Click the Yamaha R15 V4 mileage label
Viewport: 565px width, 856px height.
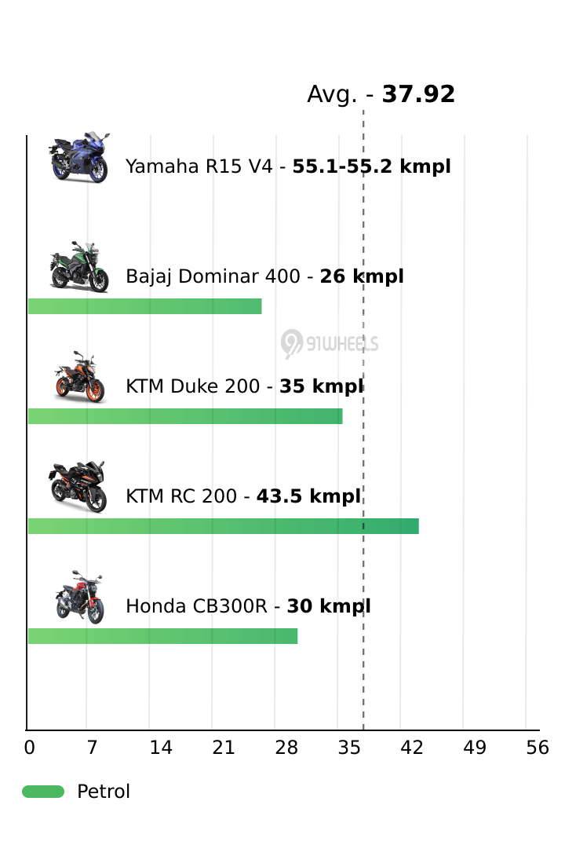point(288,166)
